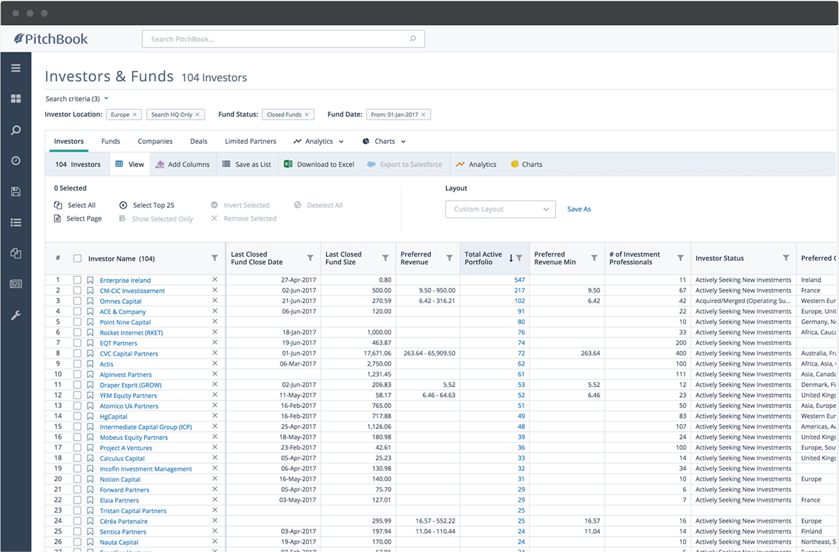Viewport: 839px width, 552px height.
Task: Click Select Top 25
Action: pyautogui.click(x=147, y=205)
